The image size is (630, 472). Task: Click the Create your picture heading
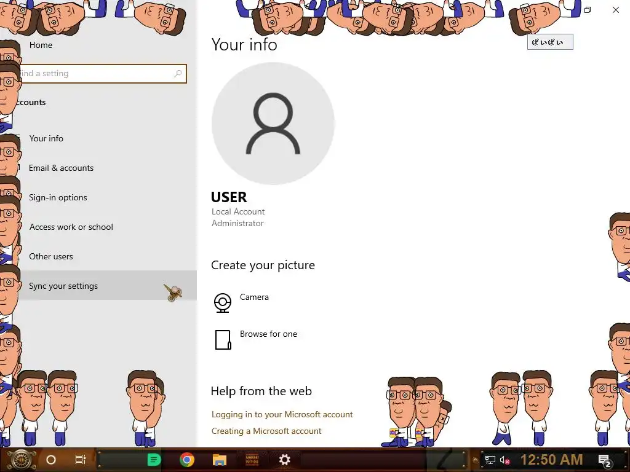(263, 265)
